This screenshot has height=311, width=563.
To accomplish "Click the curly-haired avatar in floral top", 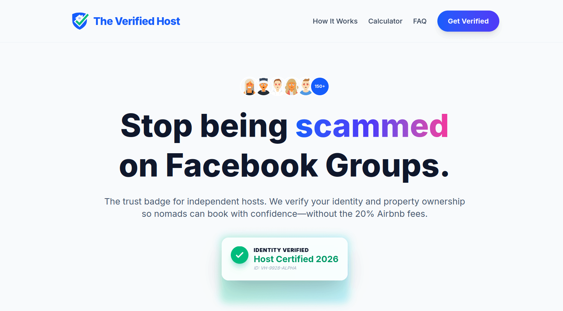I will (291, 86).
